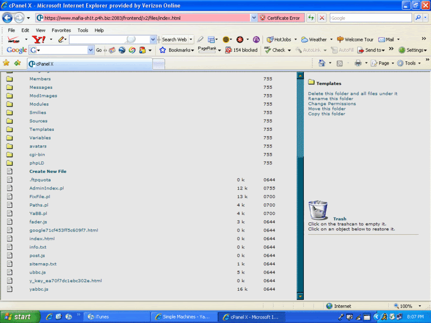Click the Trash can icon

[318, 209]
